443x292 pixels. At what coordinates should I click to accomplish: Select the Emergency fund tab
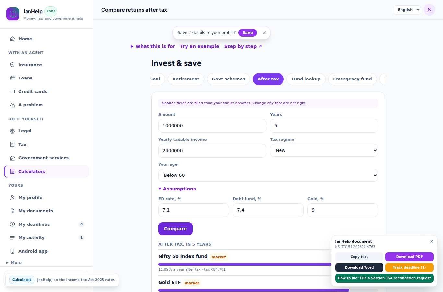coord(352,79)
